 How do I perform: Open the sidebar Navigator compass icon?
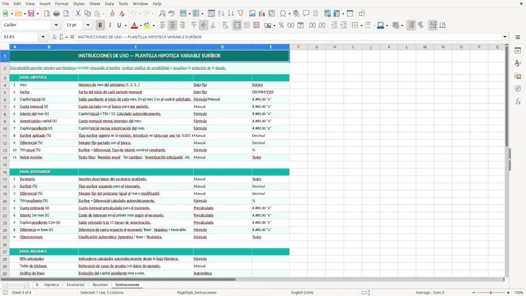(x=518, y=89)
